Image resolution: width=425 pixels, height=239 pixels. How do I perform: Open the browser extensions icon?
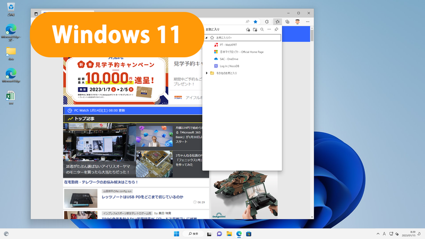click(267, 22)
